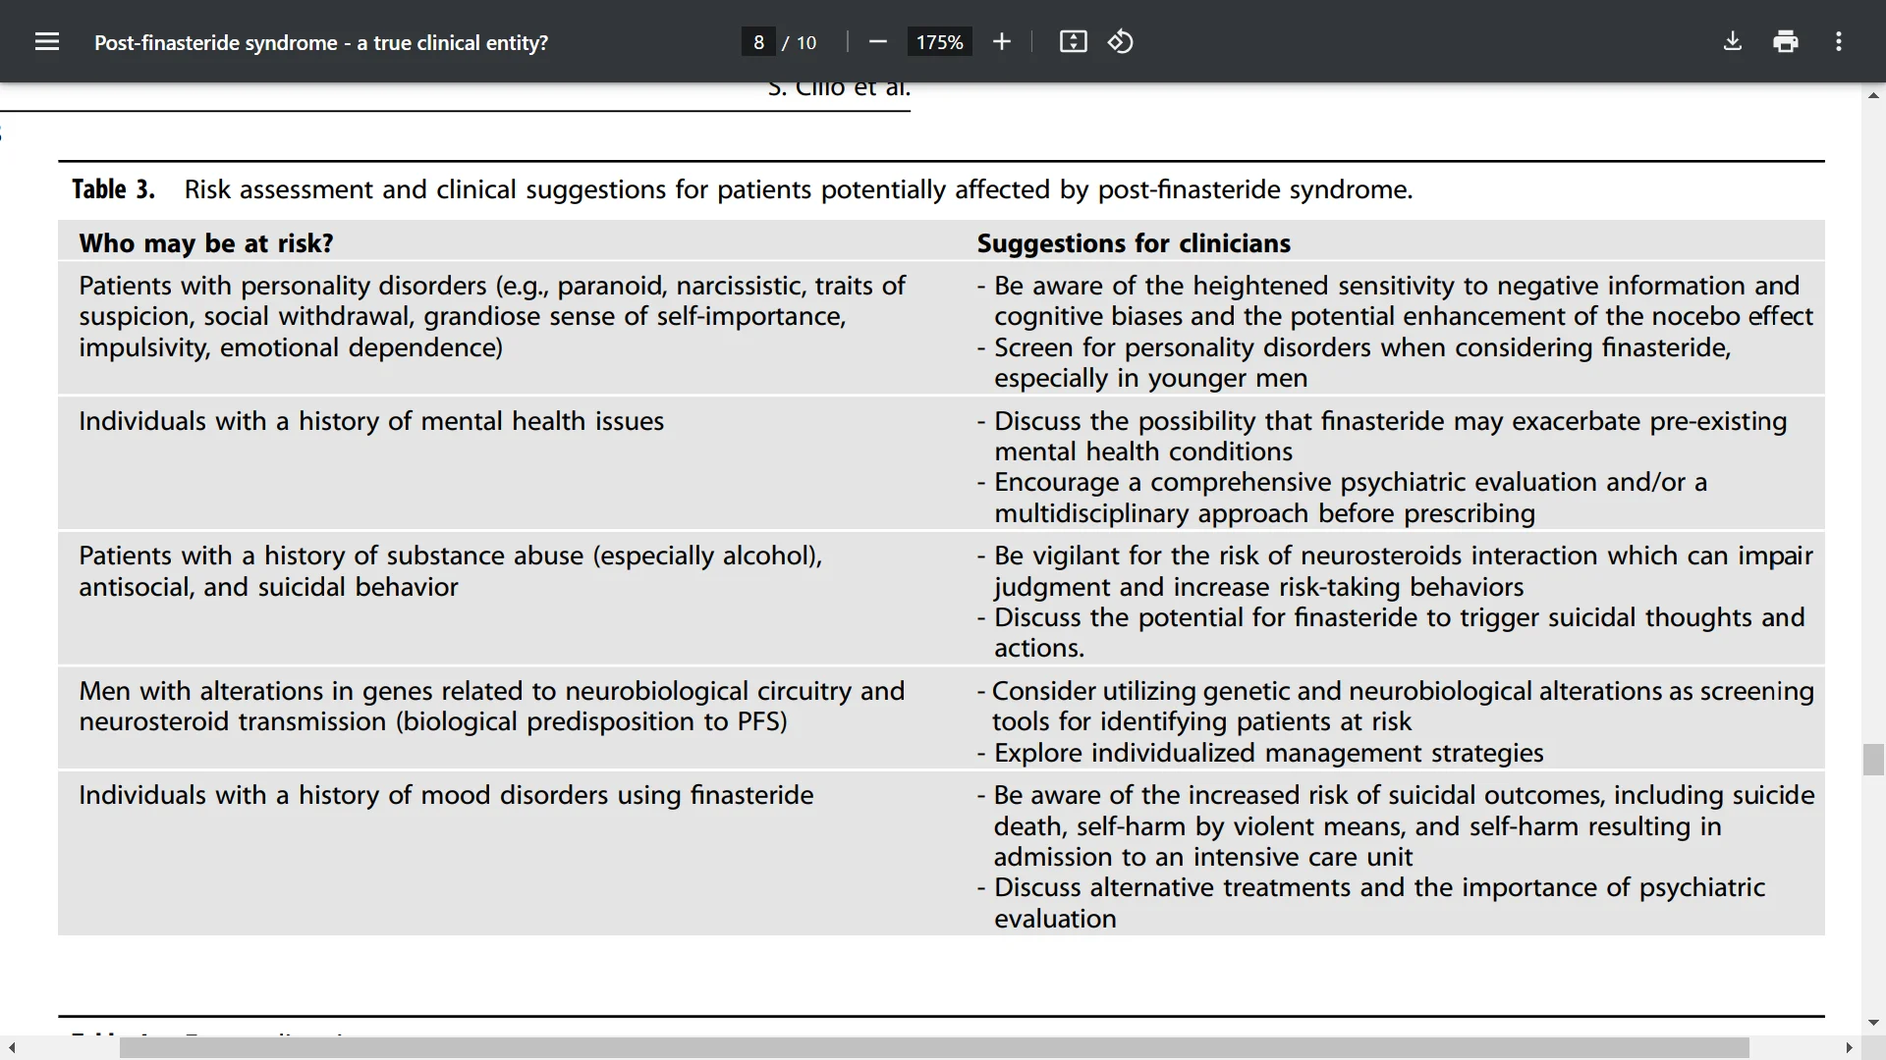The image size is (1886, 1060).
Task: Click the zoom in plus icon
Action: [1002, 42]
